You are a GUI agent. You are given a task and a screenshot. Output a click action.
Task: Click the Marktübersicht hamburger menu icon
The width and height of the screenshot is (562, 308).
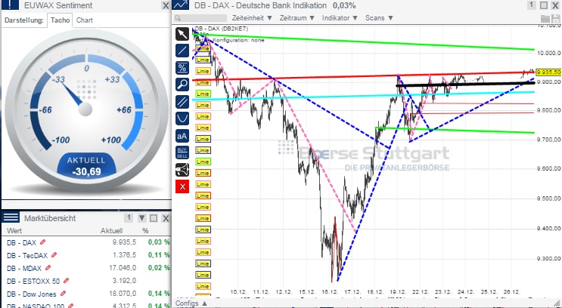tap(11, 217)
